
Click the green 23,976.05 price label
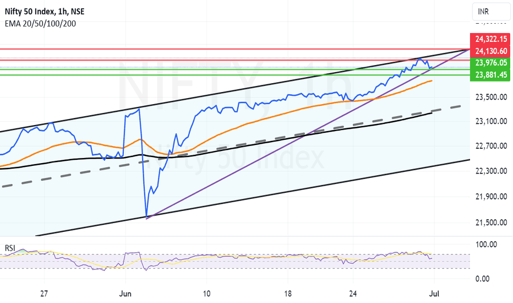tap(490, 63)
